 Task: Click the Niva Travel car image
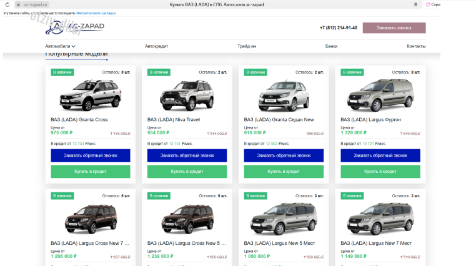coord(187,96)
